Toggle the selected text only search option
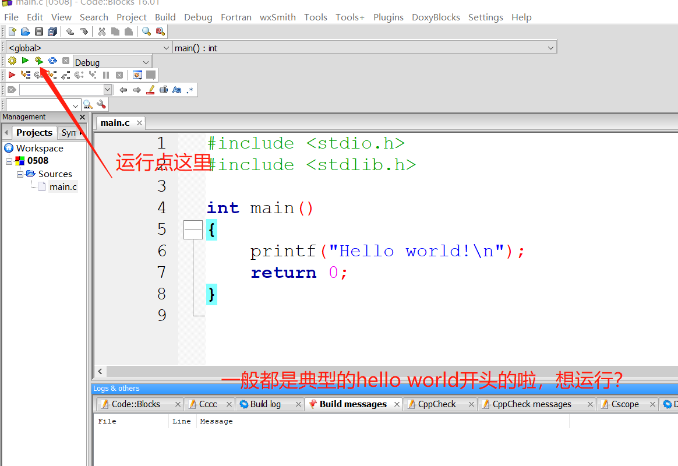 pos(164,90)
